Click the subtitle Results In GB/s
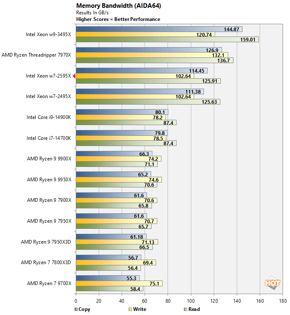290x315 pixels. 92,13
